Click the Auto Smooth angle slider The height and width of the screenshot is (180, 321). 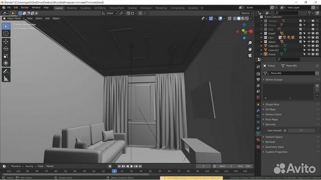301,131
